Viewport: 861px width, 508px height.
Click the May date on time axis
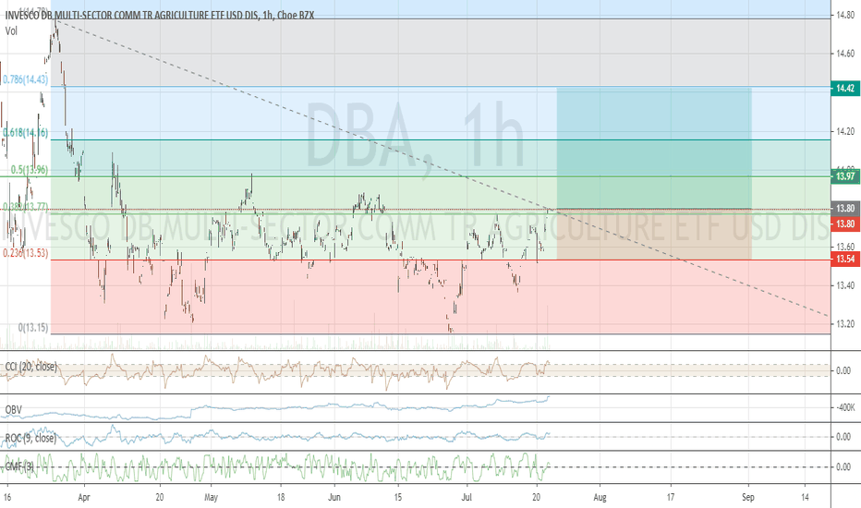click(211, 498)
